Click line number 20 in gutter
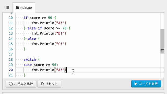The image size is (167, 94). (11, 70)
